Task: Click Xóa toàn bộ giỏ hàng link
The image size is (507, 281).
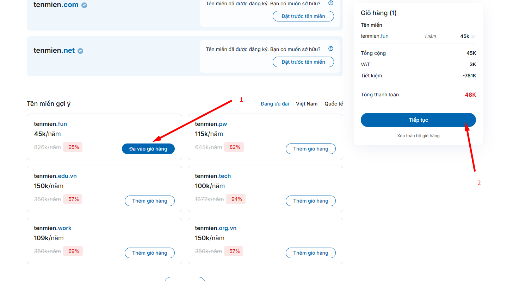Action: [x=418, y=136]
